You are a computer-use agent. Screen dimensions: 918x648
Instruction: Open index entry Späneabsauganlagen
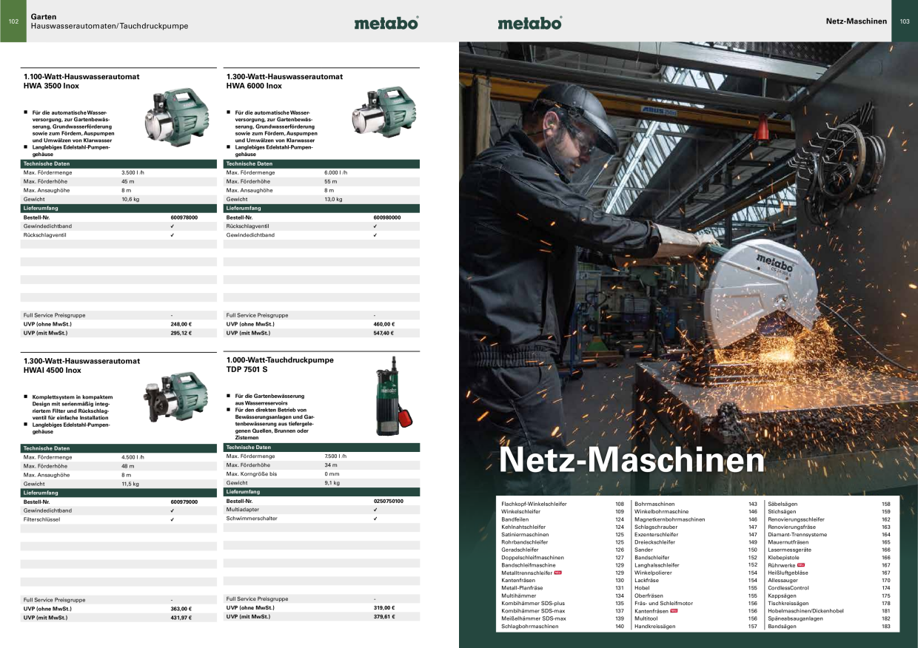[795, 619]
